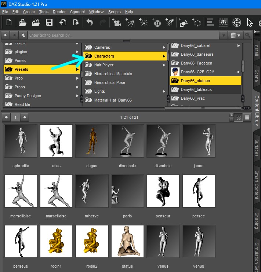Expand the Hair Player folder arrow
261x272 pixels.
click(x=164, y=65)
